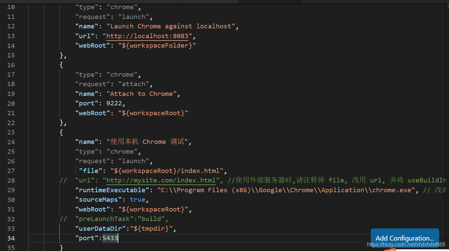The height and width of the screenshot is (251, 449).
Task: Click the "userDataDir" key
Action: tap(101, 229)
